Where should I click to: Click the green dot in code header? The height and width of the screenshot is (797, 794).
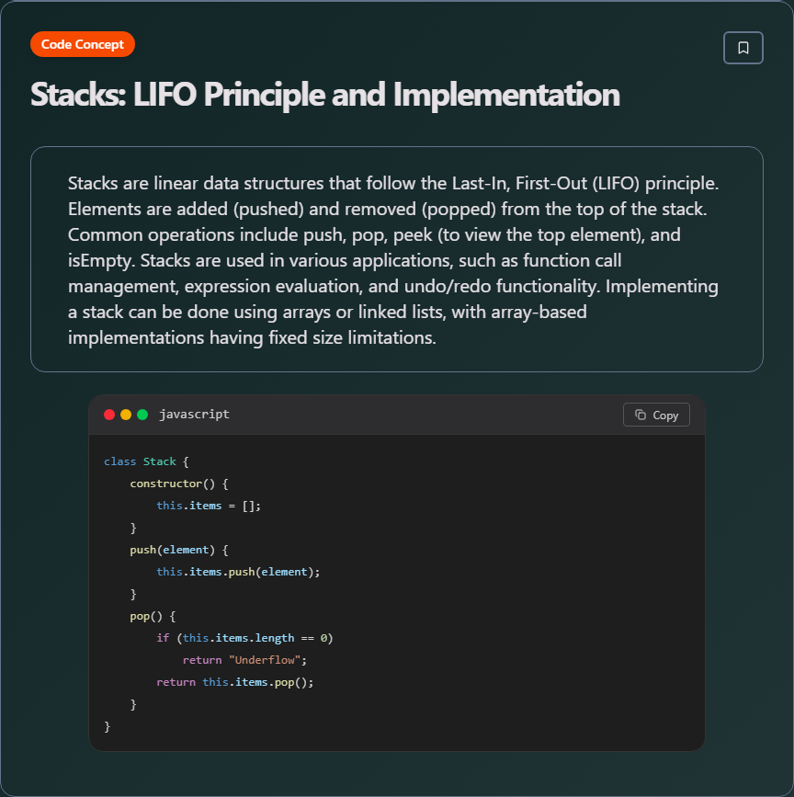click(x=142, y=415)
